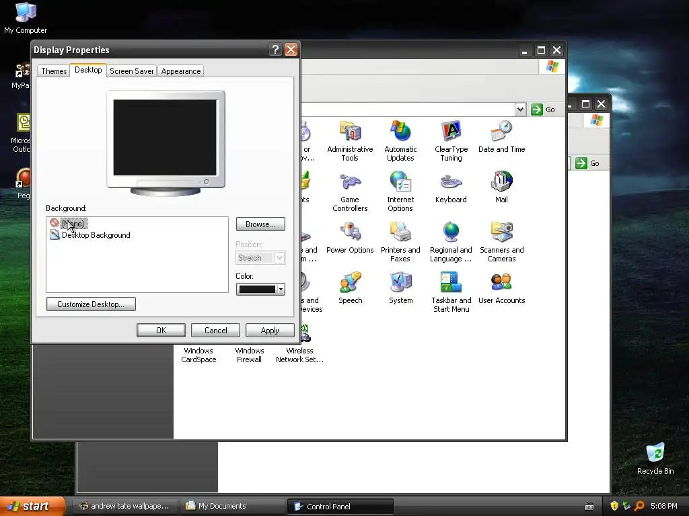
Task: Open Scanners and Cameras icon
Action: click(x=501, y=241)
